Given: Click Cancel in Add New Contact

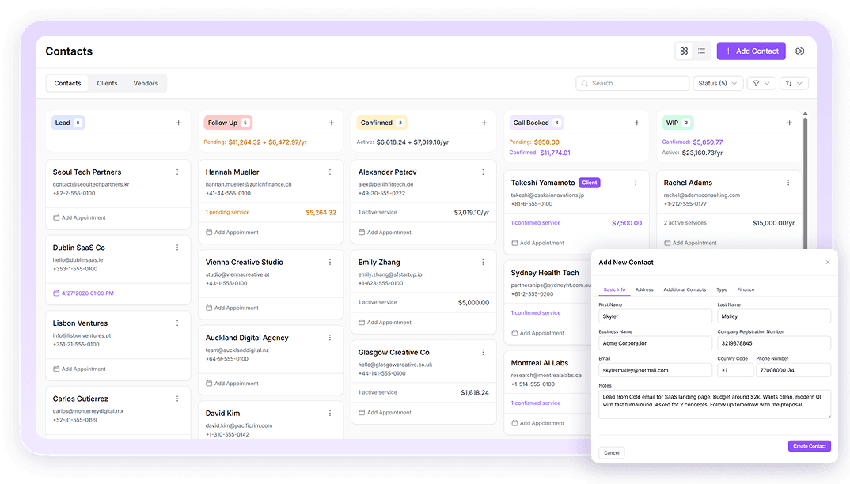Looking at the screenshot, I should (612, 452).
